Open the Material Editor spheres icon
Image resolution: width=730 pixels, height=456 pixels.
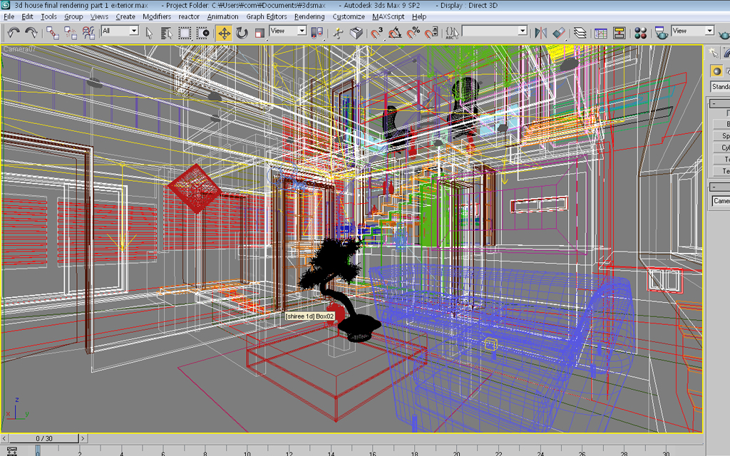pos(640,32)
